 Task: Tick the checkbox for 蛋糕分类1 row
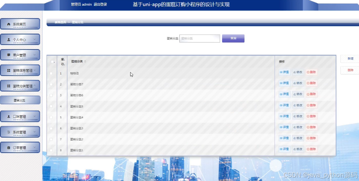[x=51, y=150]
